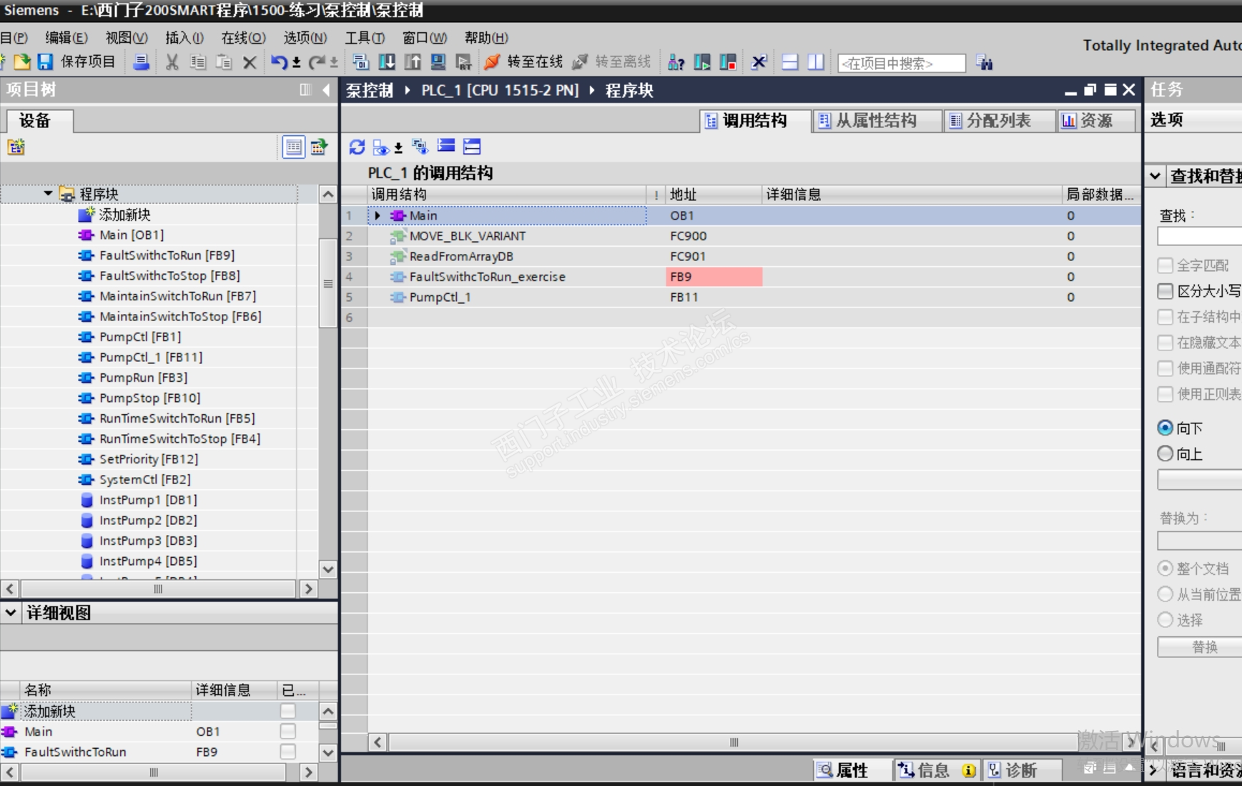Open the 编辑(E) menu
Viewport: 1242px width, 786px height.
pos(66,38)
